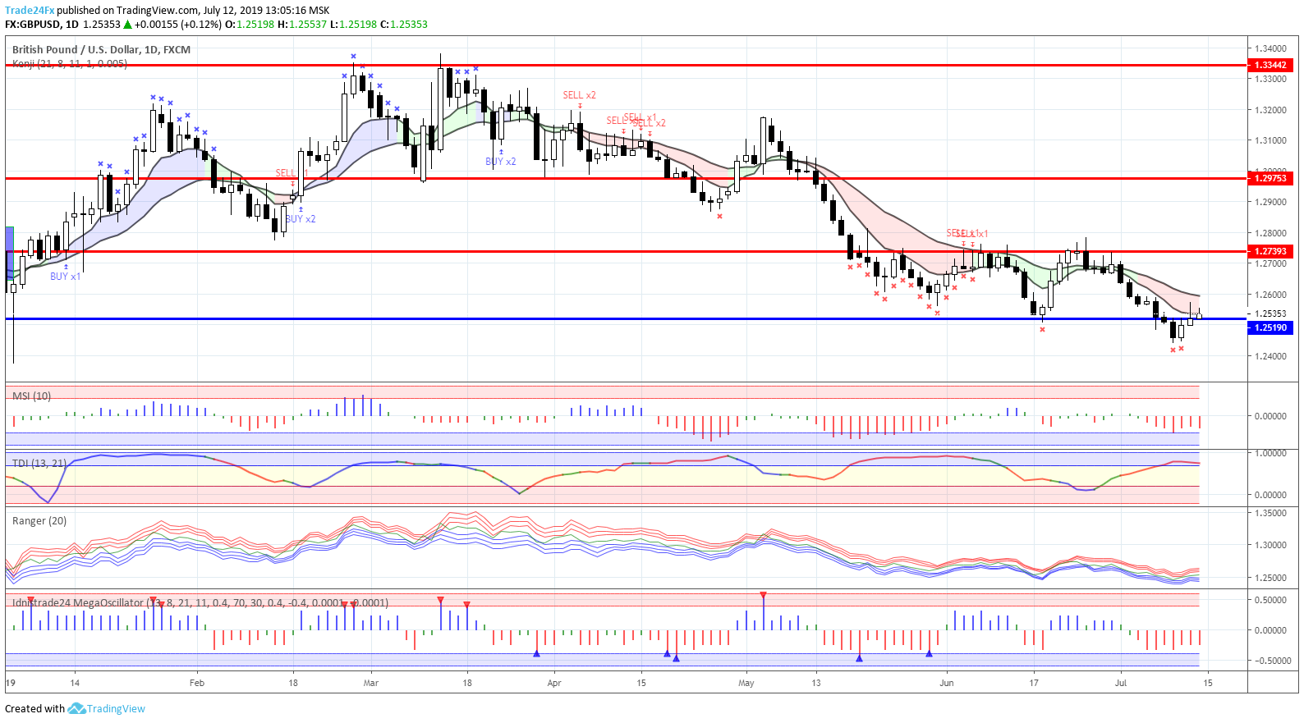Click the Jun date on time axis
This screenshot has width=1304, height=723.
(x=947, y=683)
